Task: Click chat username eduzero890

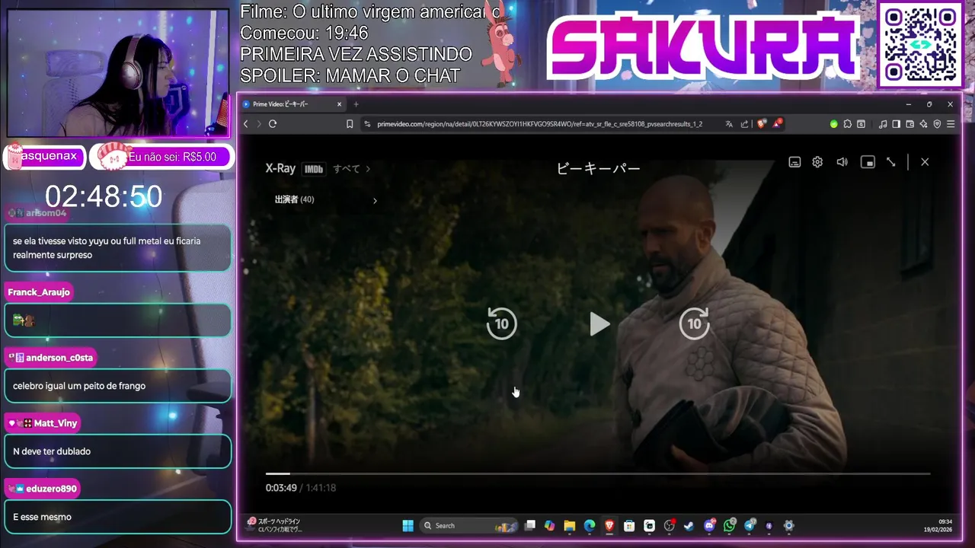Action: 42,489
